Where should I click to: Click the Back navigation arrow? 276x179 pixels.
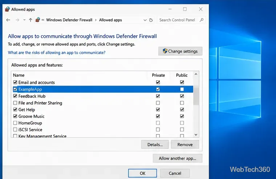8,20
